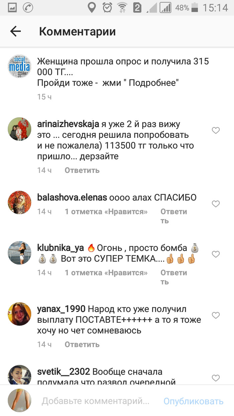Tap the back arrow in the header
This screenshot has height=416, width=234.
[x=15, y=31]
